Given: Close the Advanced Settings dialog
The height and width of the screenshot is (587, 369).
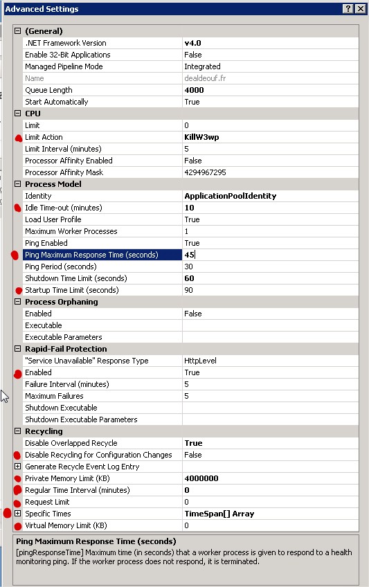Looking at the screenshot, I should 360,8.
